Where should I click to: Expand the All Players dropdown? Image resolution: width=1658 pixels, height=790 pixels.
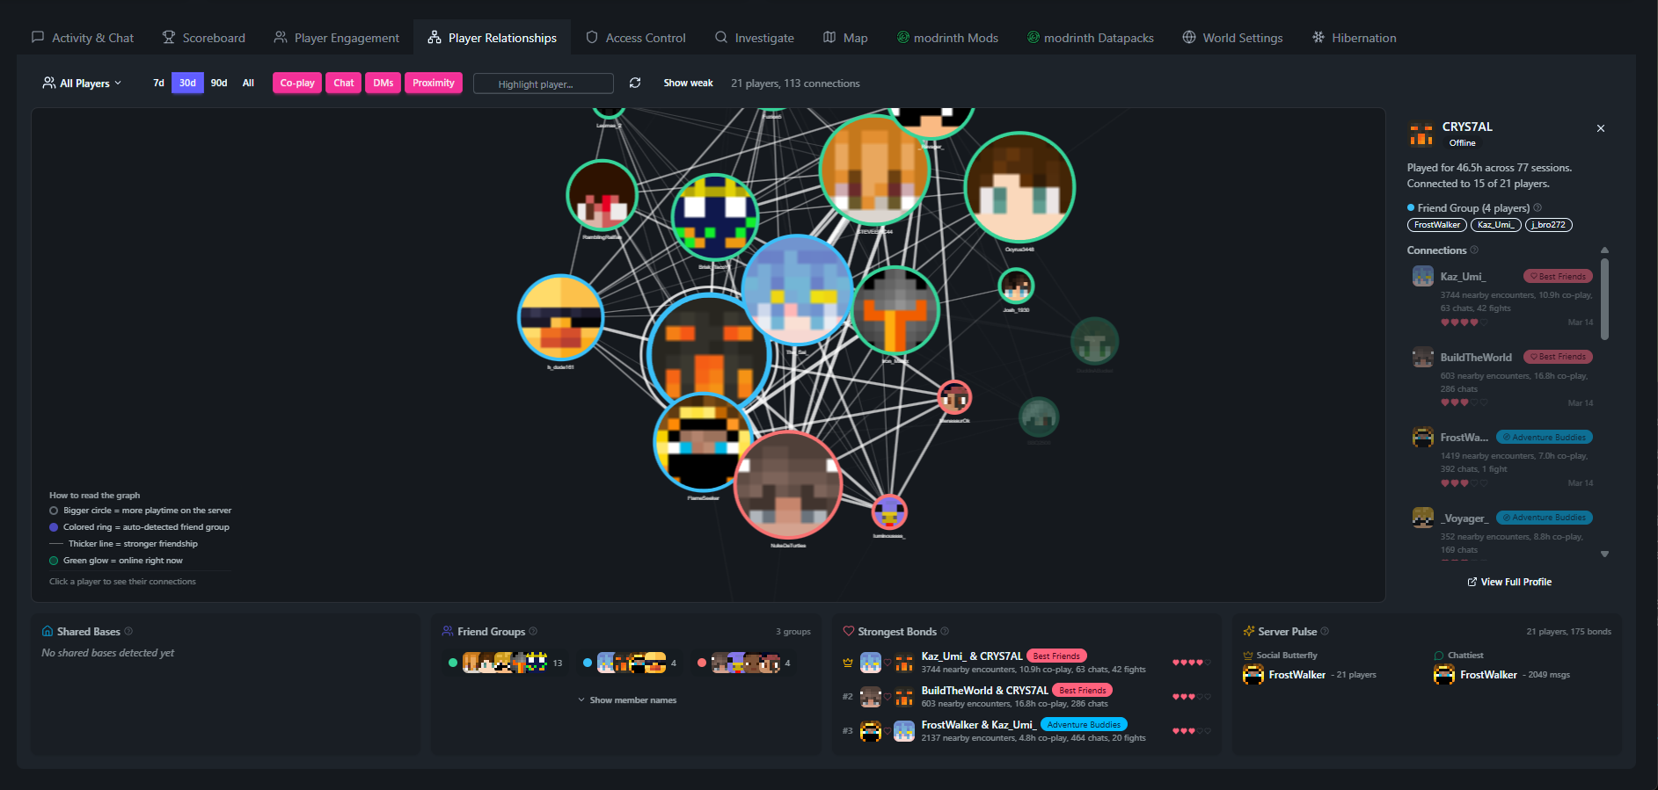pos(82,83)
